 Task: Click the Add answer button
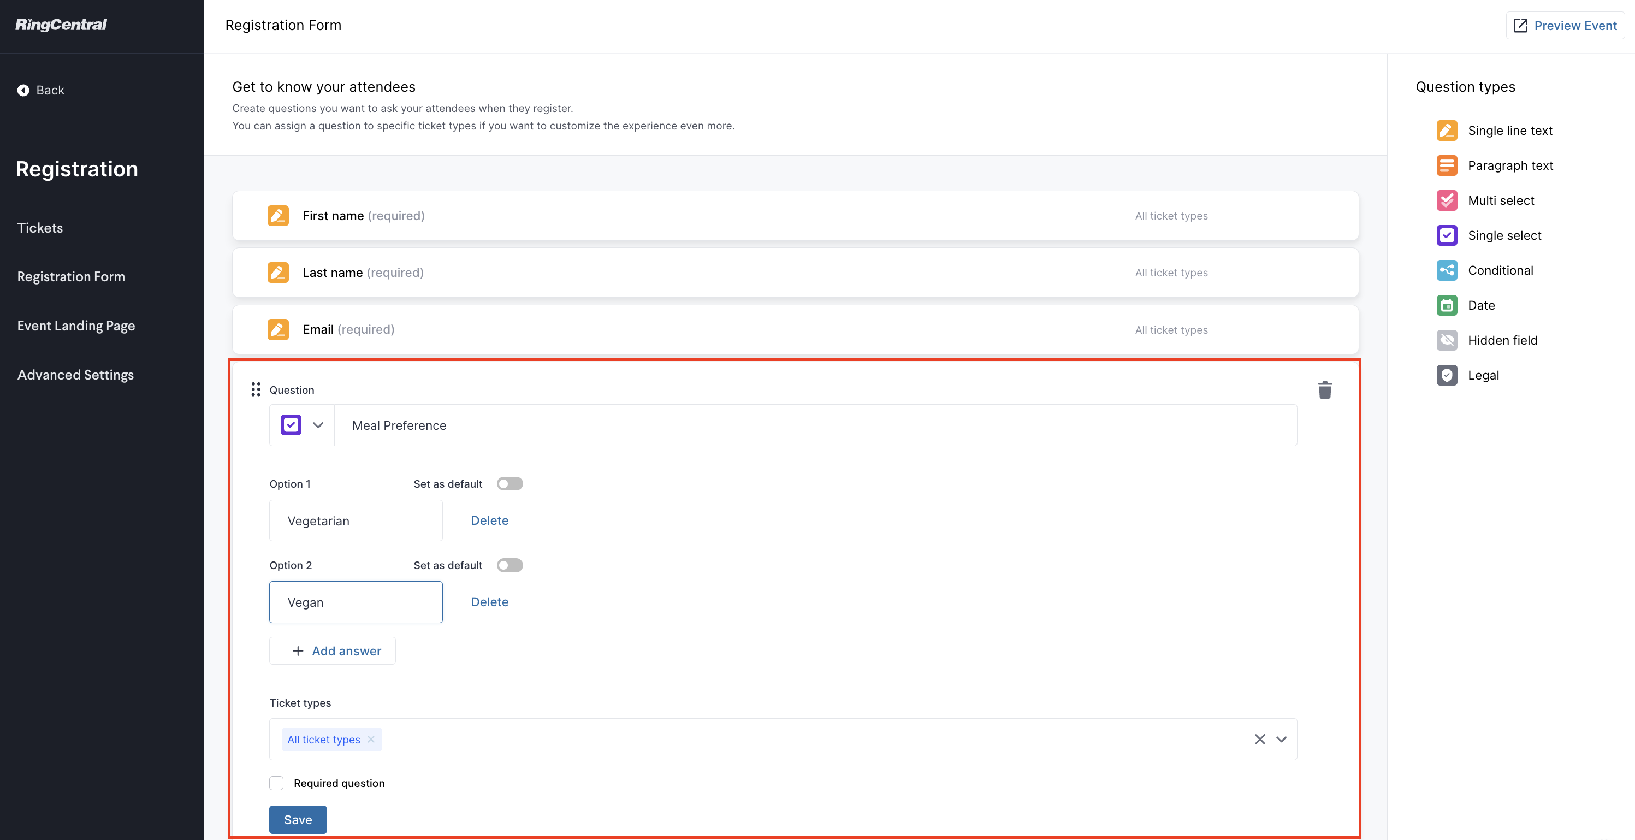(x=332, y=651)
